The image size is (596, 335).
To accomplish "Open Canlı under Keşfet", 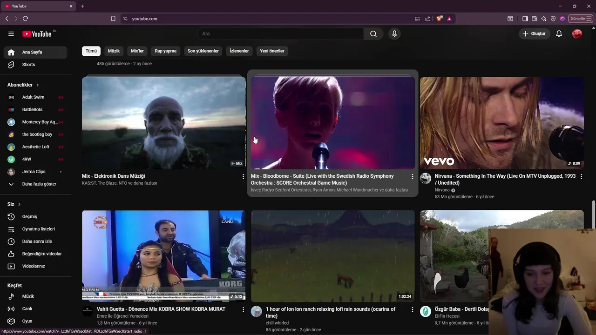I will [35, 308].
